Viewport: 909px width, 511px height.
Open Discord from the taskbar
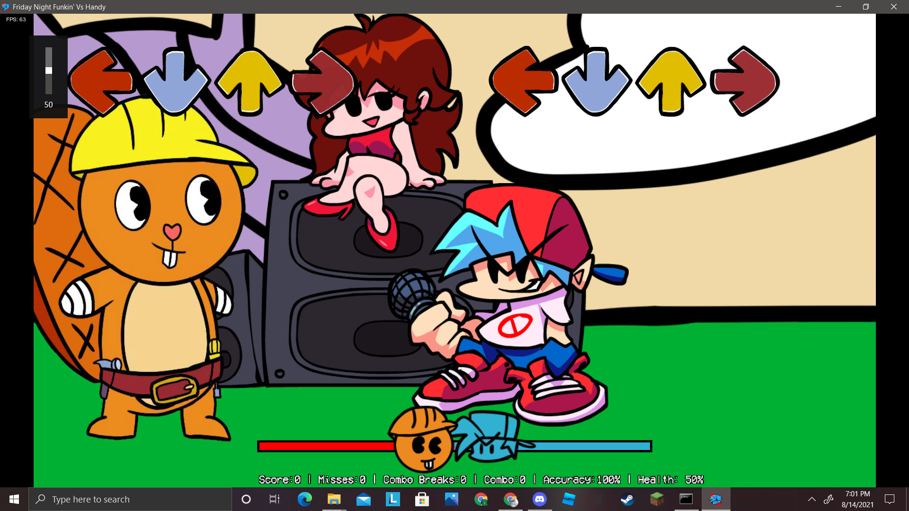click(540, 499)
